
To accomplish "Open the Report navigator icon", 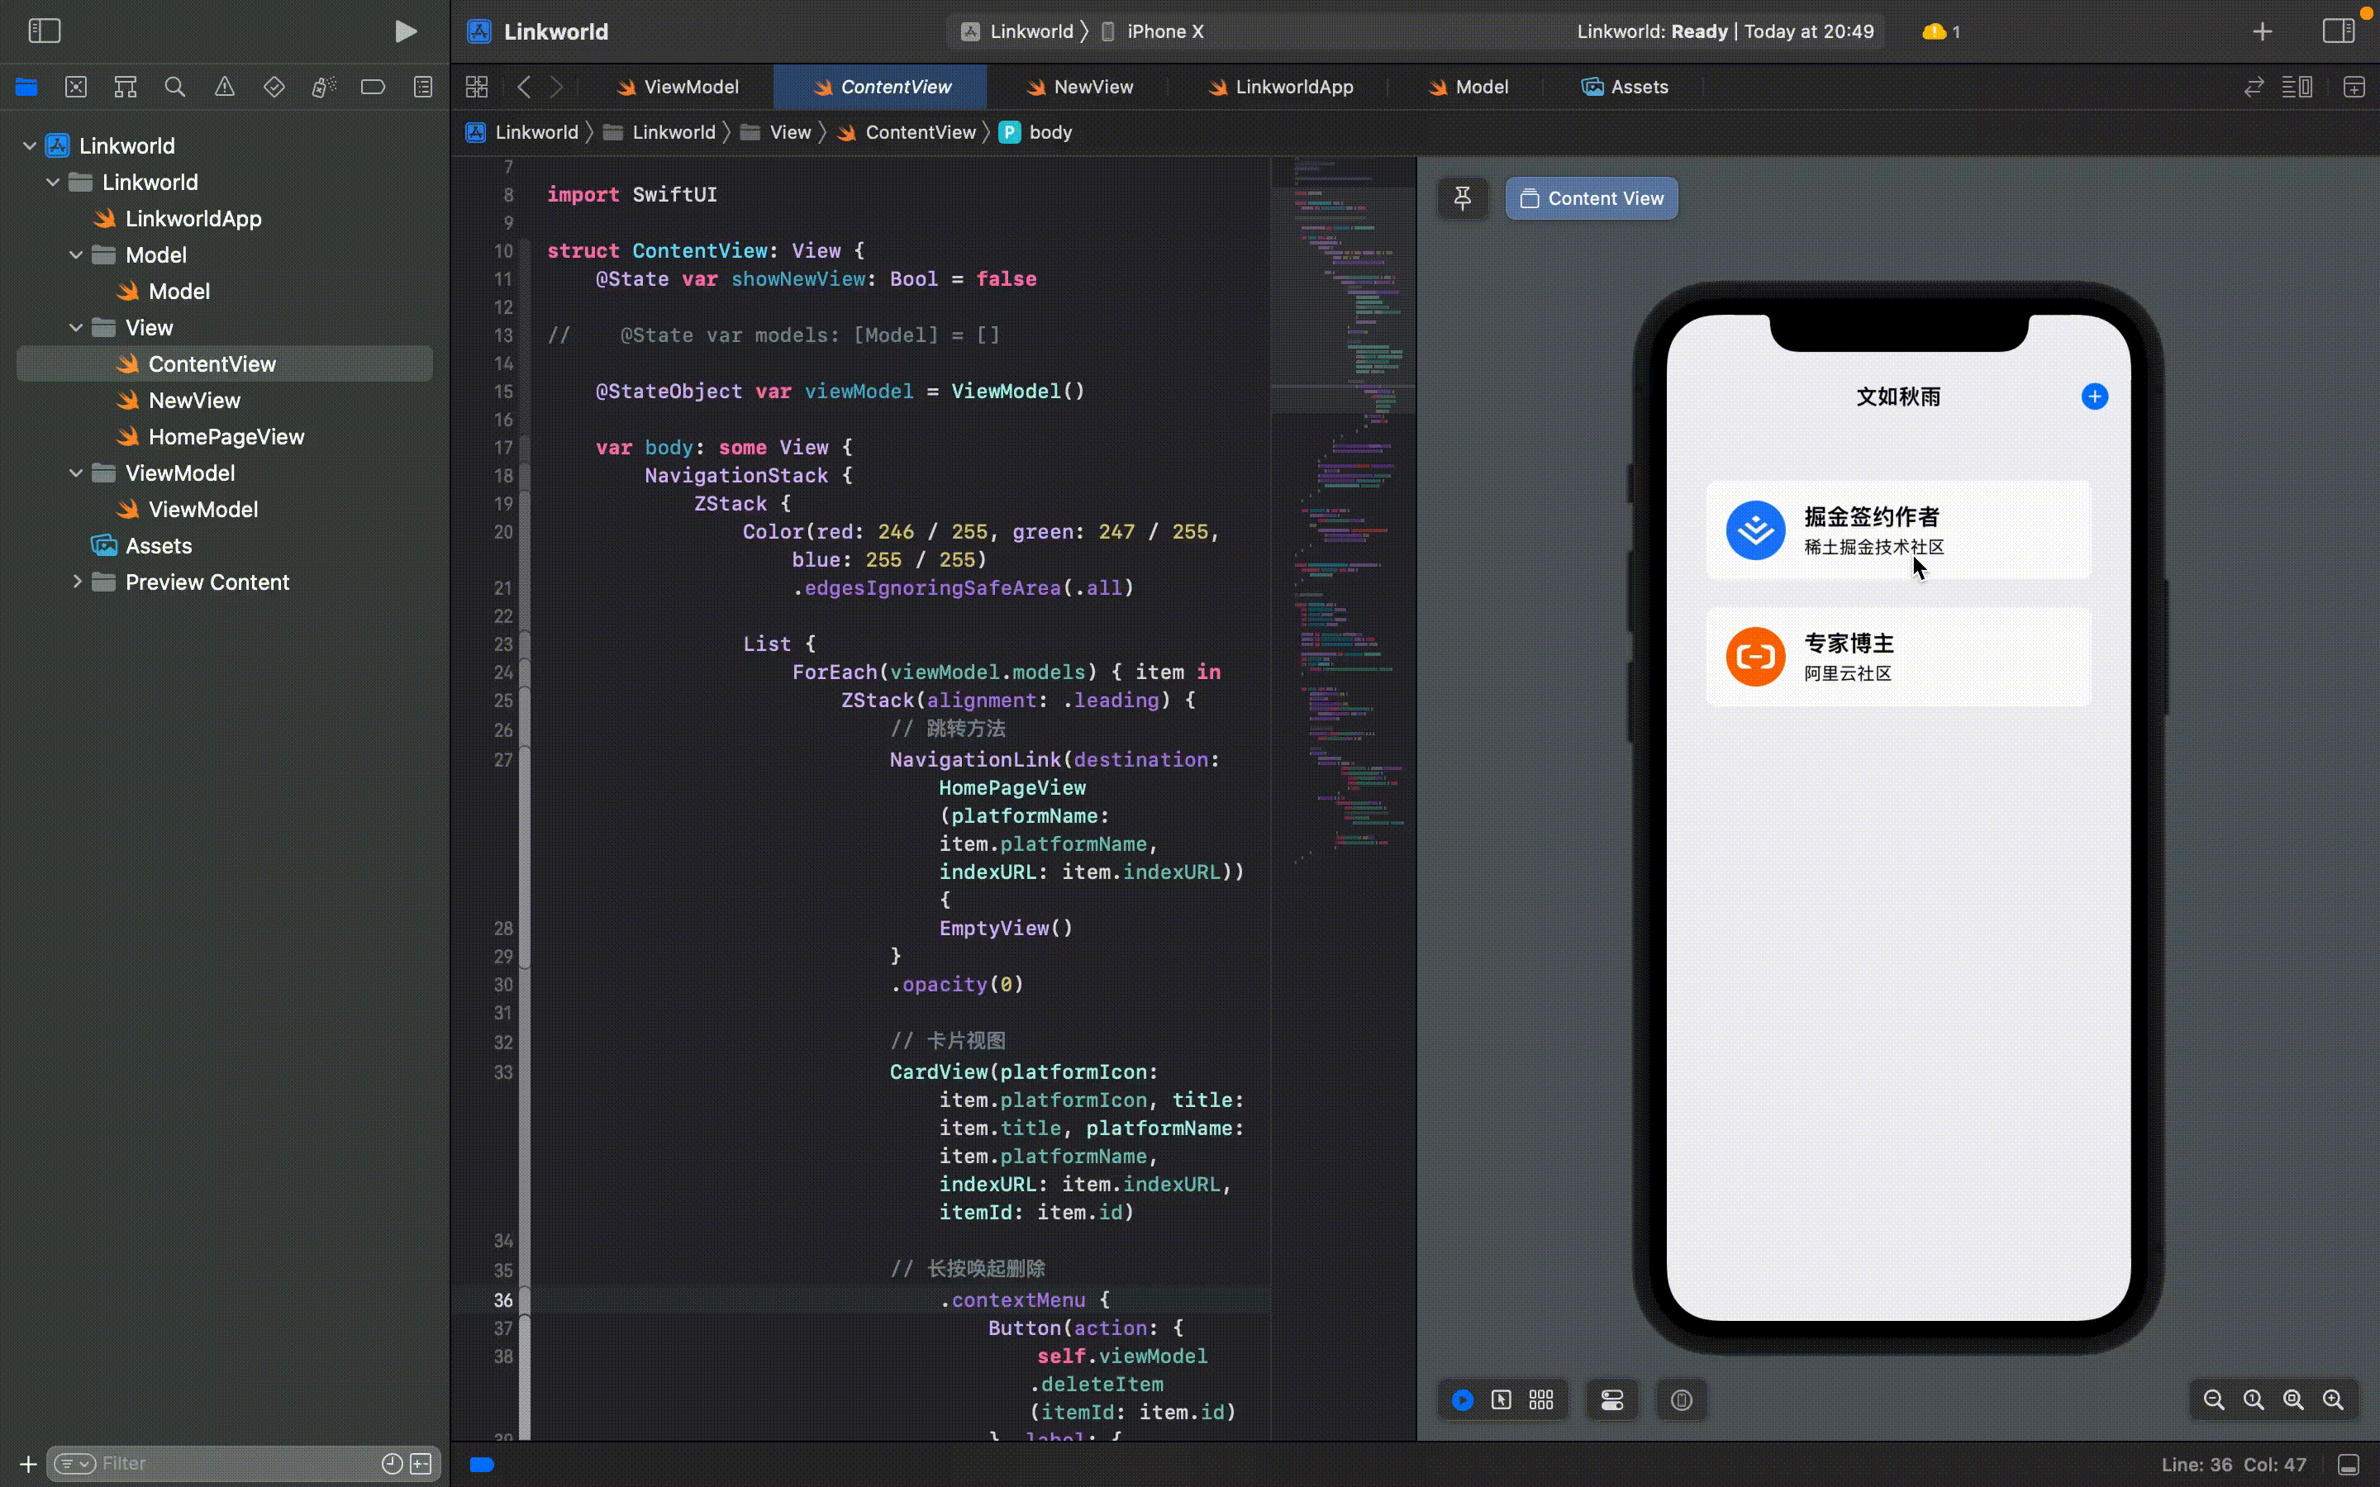I will 423,88.
